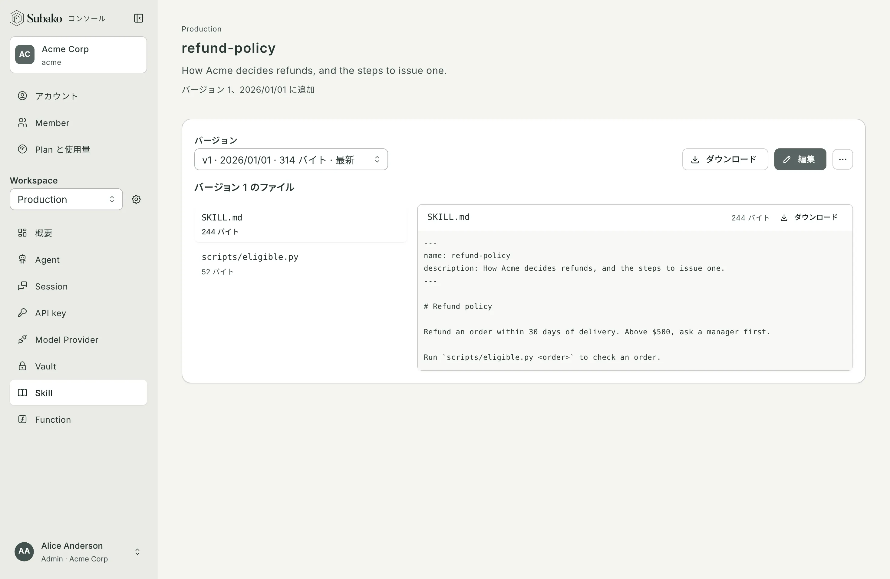
Task: Download the whole skill version
Action: point(725,159)
